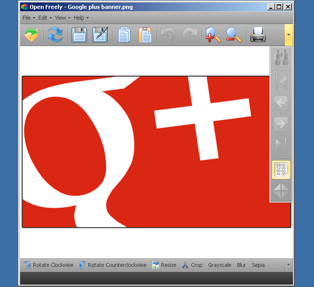
Task: Click the Resize button in the bottom toolbar
Action: [x=164, y=265]
